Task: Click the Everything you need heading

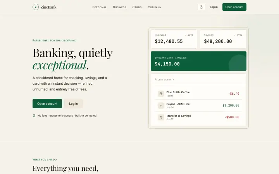Action: (x=65, y=168)
